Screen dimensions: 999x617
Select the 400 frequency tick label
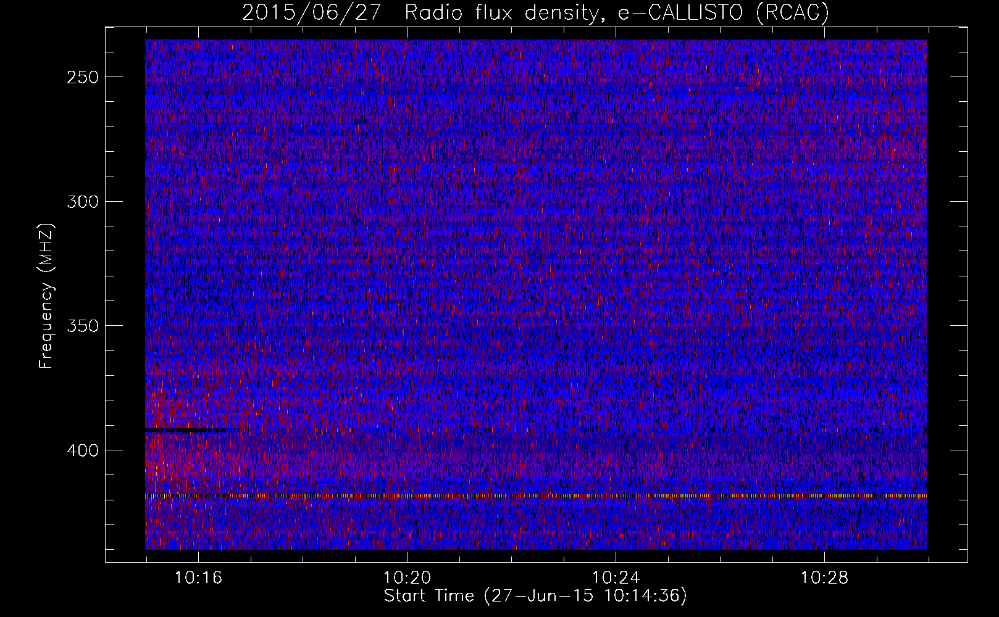[x=83, y=450]
